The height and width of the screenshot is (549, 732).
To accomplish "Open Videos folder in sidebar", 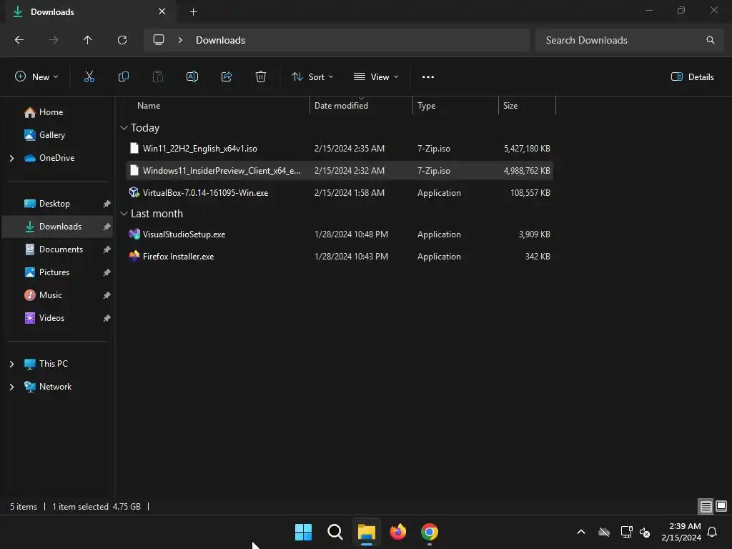I will [x=57, y=318].
